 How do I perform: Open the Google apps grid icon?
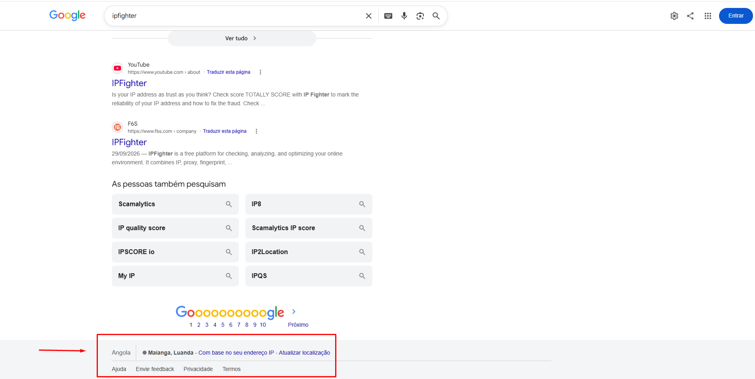(x=708, y=16)
